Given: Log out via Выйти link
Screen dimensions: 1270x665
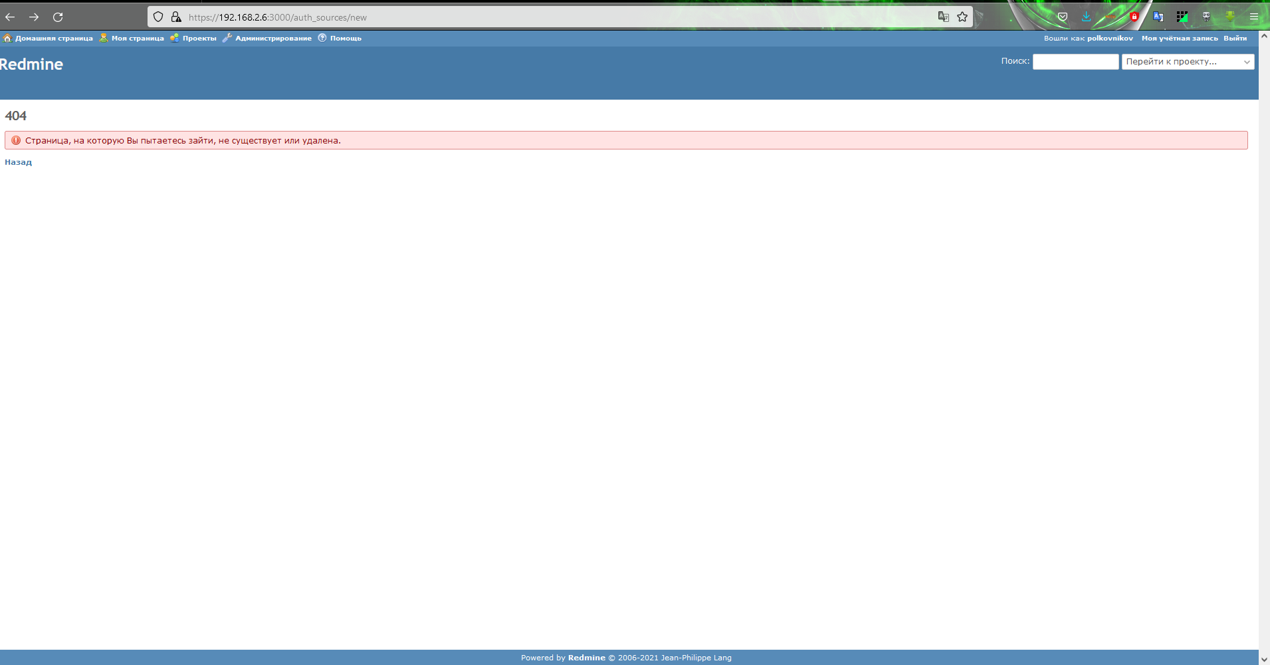Looking at the screenshot, I should click(1235, 39).
